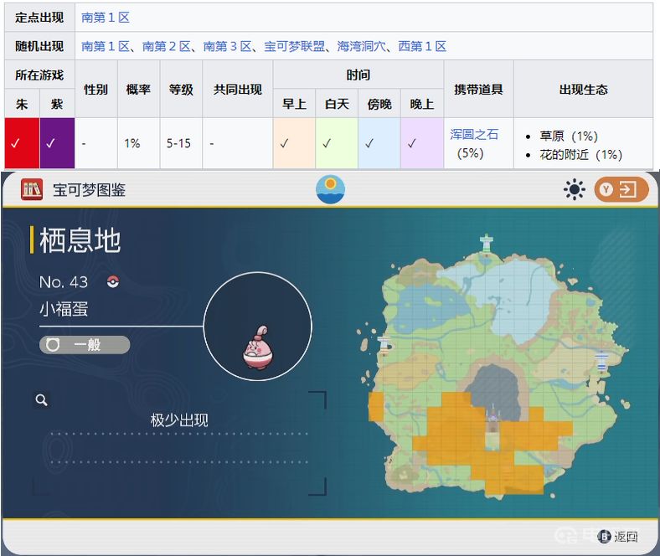Click the 极少出现 rarity text
Screen dimensions: 660x556
tap(179, 420)
